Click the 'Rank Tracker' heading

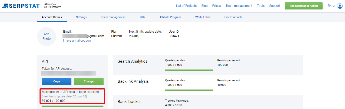(x=129, y=102)
